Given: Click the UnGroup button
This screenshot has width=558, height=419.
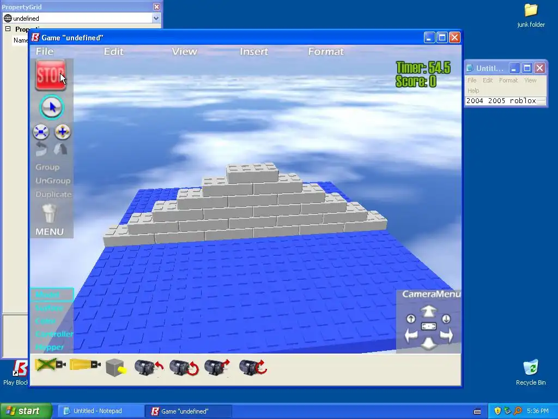Looking at the screenshot, I should 53,181.
